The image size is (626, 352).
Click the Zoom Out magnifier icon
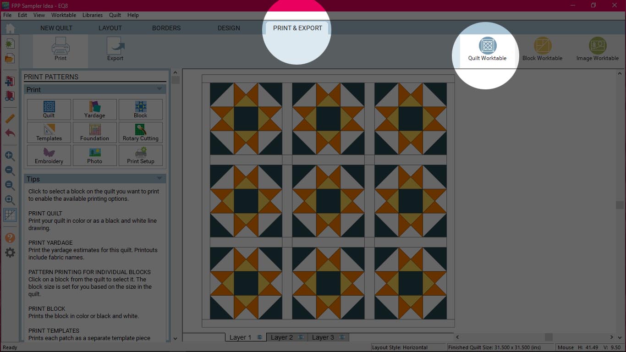pyautogui.click(x=10, y=170)
